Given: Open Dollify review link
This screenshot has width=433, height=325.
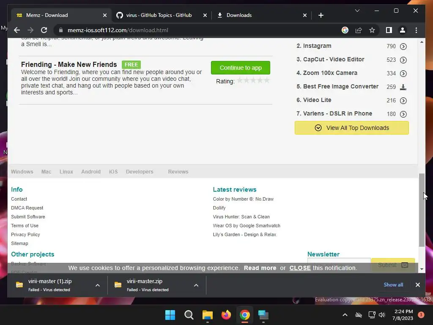Looking at the screenshot, I should (x=219, y=208).
